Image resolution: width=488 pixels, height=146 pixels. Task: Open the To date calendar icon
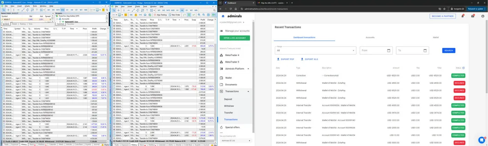point(425,50)
